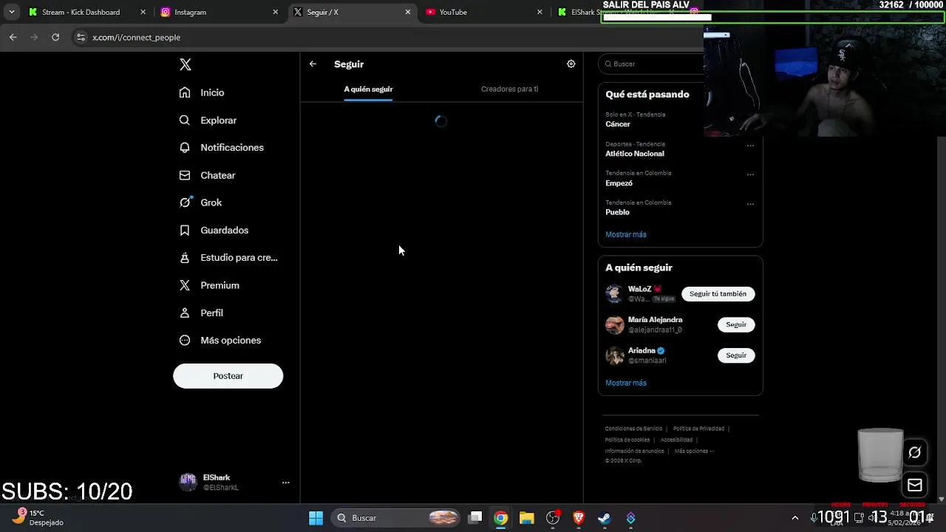Open Ariadna profile avatar

pos(614,355)
